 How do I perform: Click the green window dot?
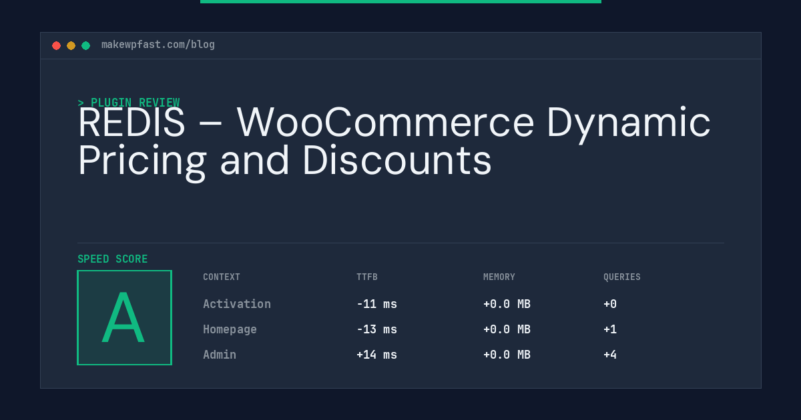(85, 45)
